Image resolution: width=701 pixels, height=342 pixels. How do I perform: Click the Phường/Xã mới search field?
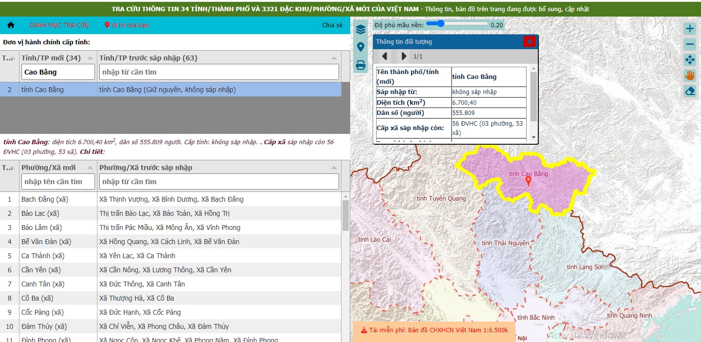pos(58,182)
